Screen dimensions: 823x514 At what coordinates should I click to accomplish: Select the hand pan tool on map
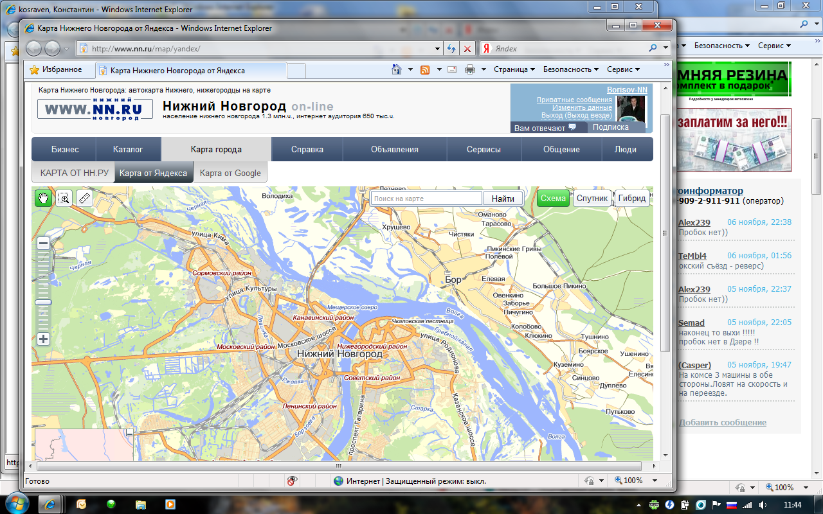43,198
